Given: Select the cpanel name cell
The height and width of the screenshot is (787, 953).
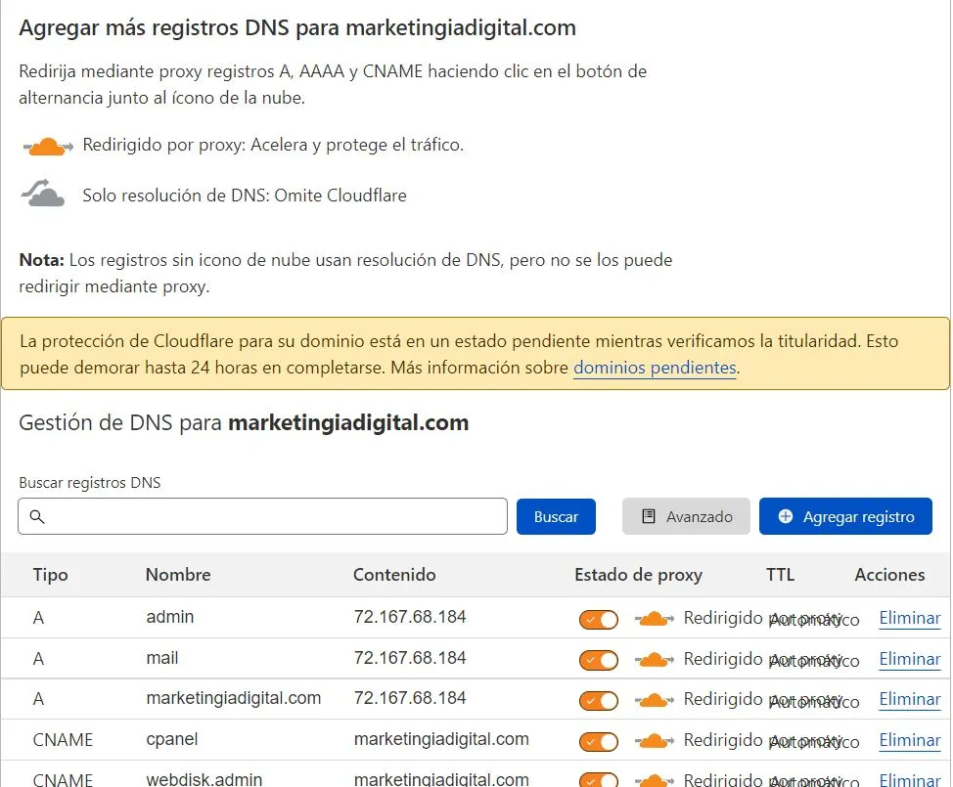Looking at the screenshot, I should pos(172,740).
